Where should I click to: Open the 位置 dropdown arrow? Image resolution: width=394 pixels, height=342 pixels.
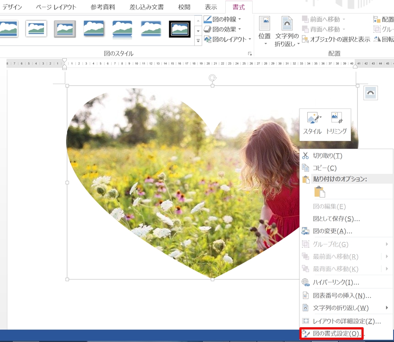coord(266,44)
